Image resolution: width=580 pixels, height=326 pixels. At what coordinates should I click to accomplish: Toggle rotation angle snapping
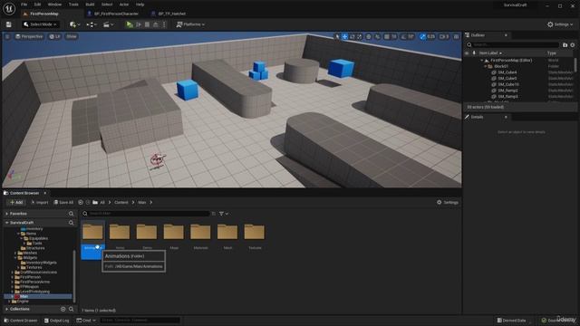pyautogui.click(x=403, y=36)
